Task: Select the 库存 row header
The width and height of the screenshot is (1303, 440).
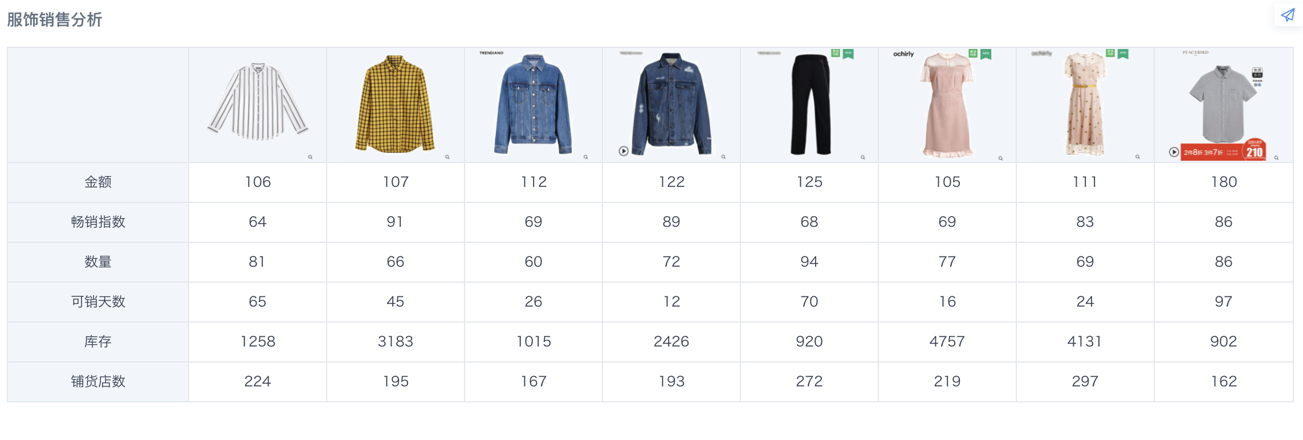Action: pos(98,342)
